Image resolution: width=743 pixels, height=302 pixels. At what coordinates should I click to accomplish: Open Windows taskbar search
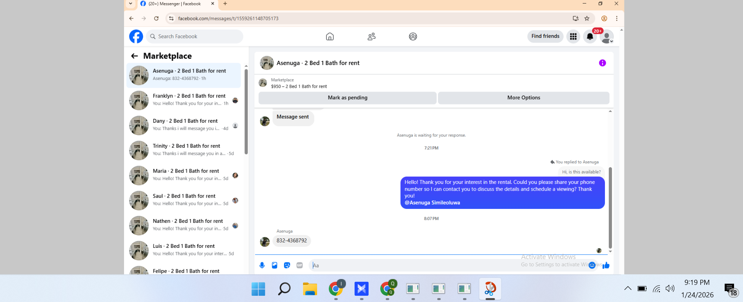click(x=284, y=289)
